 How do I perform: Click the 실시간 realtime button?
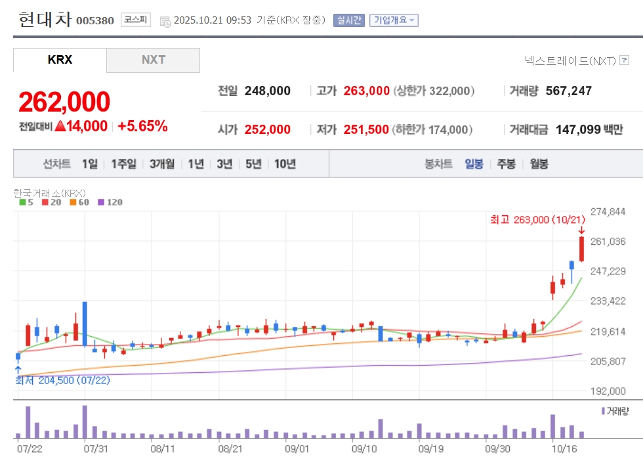coord(349,20)
